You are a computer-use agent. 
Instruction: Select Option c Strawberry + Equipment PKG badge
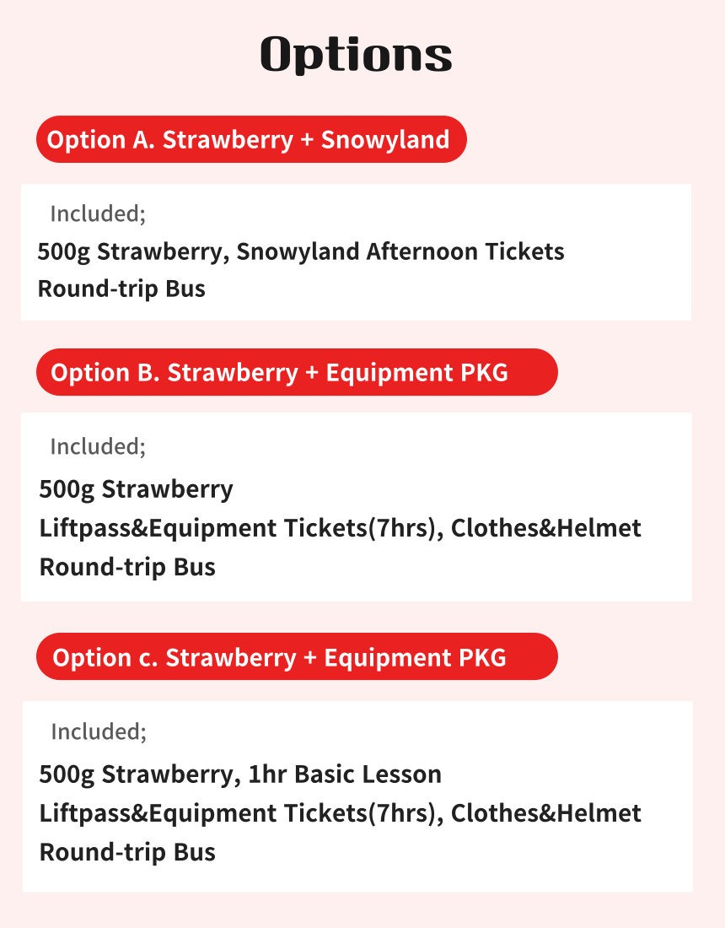pos(297,657)
